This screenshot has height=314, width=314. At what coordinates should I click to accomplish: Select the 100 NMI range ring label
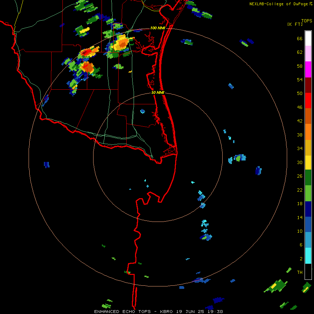point(158,28)
